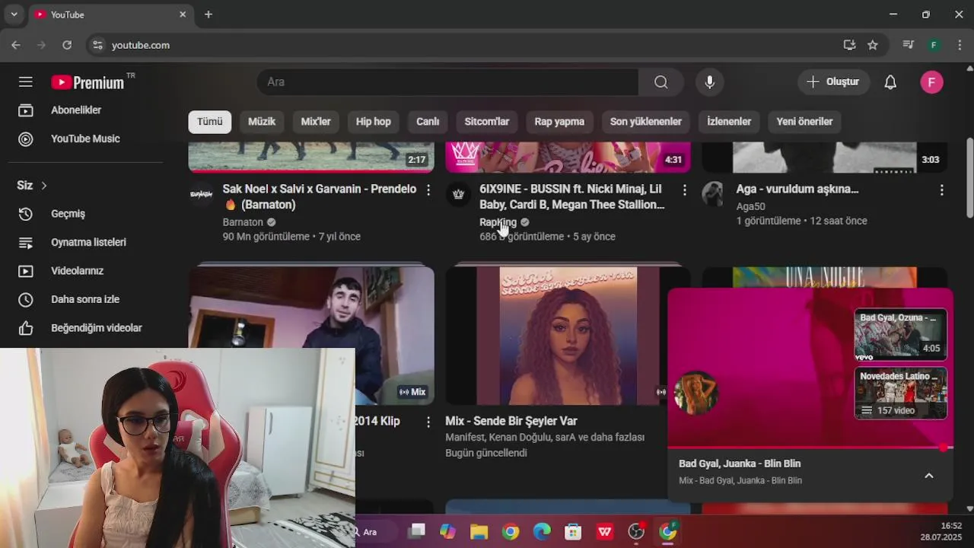Viewport: 974px width, 548px height.
Task: View site information icon
Action: pos(97,45)
